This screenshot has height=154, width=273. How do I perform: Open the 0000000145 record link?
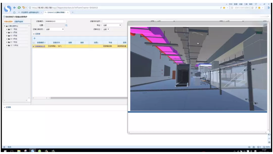(x=40, y=46)
